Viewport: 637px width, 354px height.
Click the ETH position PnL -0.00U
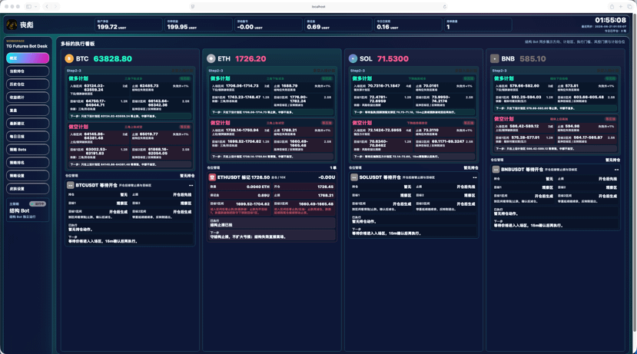tap(327, 177)
